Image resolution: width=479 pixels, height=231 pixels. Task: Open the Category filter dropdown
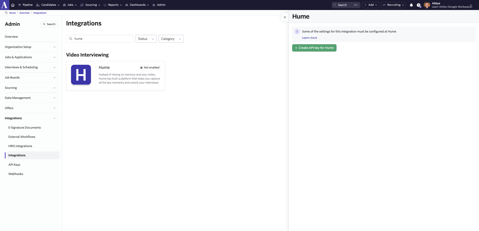tap(171, 39)
